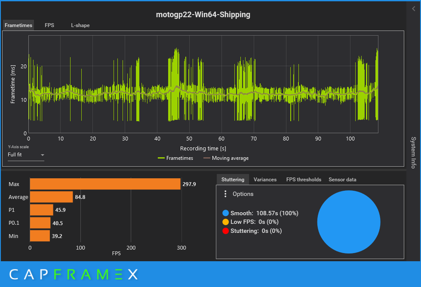This screenshot has width=421, height=287.
Task: Open the FPS chart tab
Action: tap(49, 25)
